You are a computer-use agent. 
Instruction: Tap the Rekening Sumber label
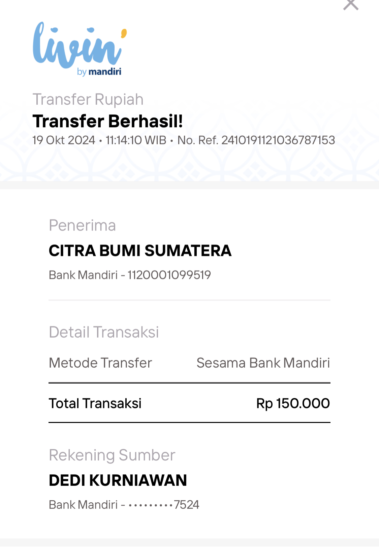112,455
